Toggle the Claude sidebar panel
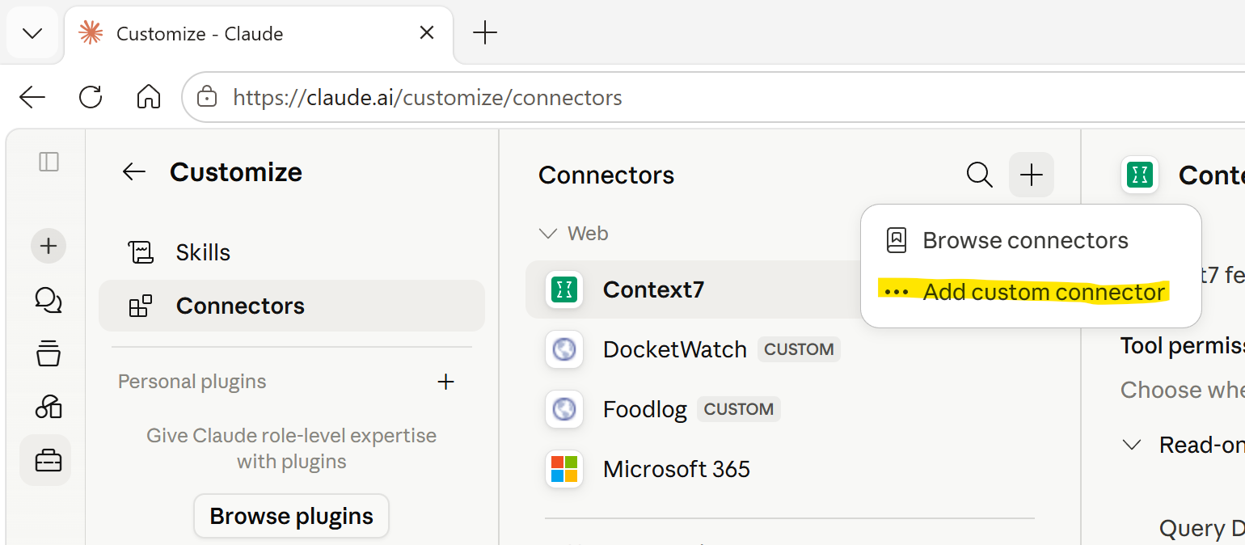Viewport: 1245px width, 545px height. [49, 162]
